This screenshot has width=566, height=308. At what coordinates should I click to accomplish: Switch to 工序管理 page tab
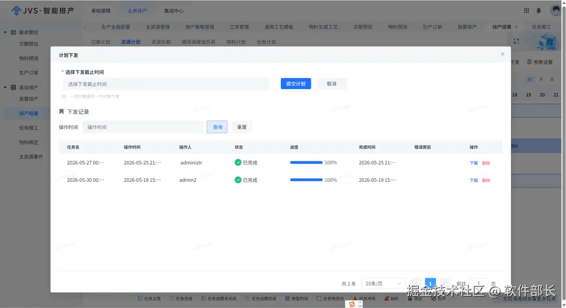point(240,27)
